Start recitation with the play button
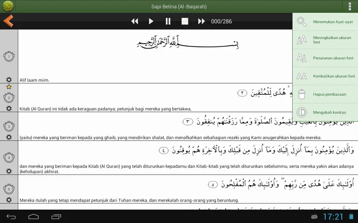The height and width of the screenshot is (223, 358). 151,21
